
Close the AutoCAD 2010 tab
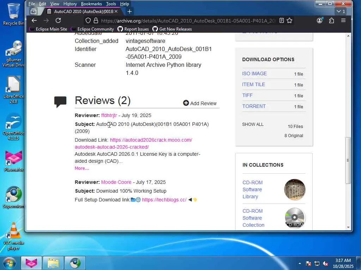pyautogui.click(x=116, y=12)
